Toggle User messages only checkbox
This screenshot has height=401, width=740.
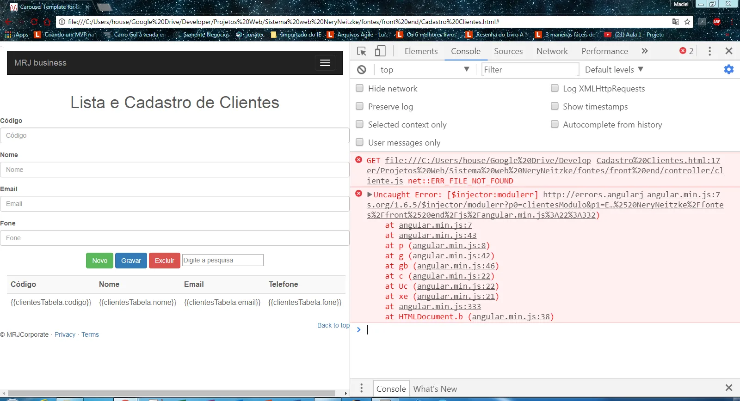coord(359,142)
